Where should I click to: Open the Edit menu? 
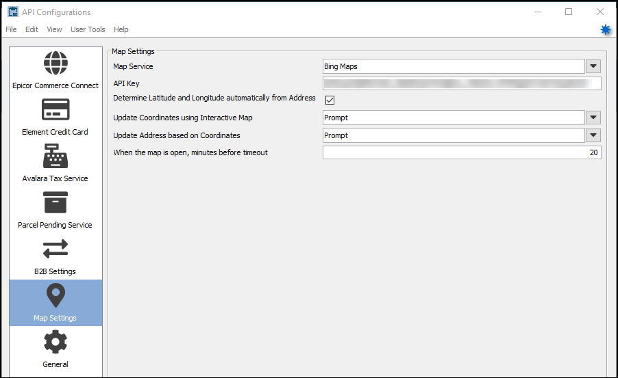32,29
